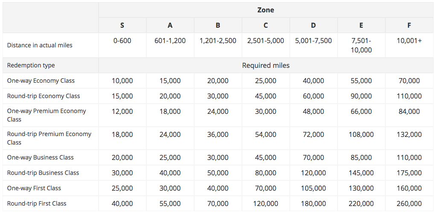Click the 'Round-trip Business Class' row label

pyautogui.click(x=43, y=173)
